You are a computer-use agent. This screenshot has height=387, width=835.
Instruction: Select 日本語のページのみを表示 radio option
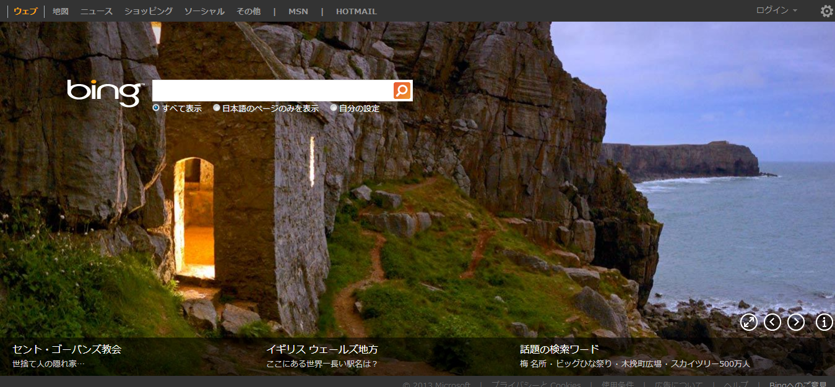(217, 108)
